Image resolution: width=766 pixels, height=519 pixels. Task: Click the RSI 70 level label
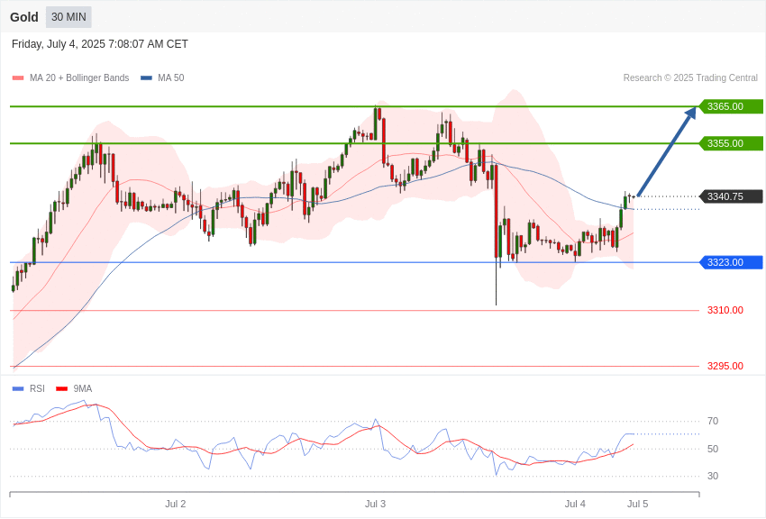coord(713,421)
